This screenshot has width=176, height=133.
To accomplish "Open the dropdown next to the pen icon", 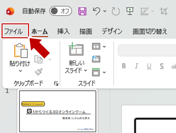I will [x=153, y=11].
